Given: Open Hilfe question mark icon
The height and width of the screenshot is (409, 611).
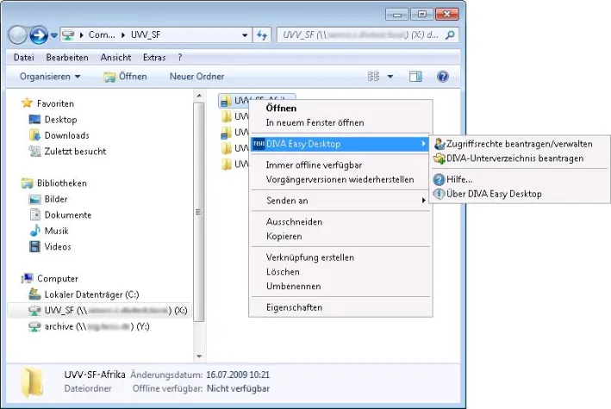Looking at the screenshot, I should point(440,179).
